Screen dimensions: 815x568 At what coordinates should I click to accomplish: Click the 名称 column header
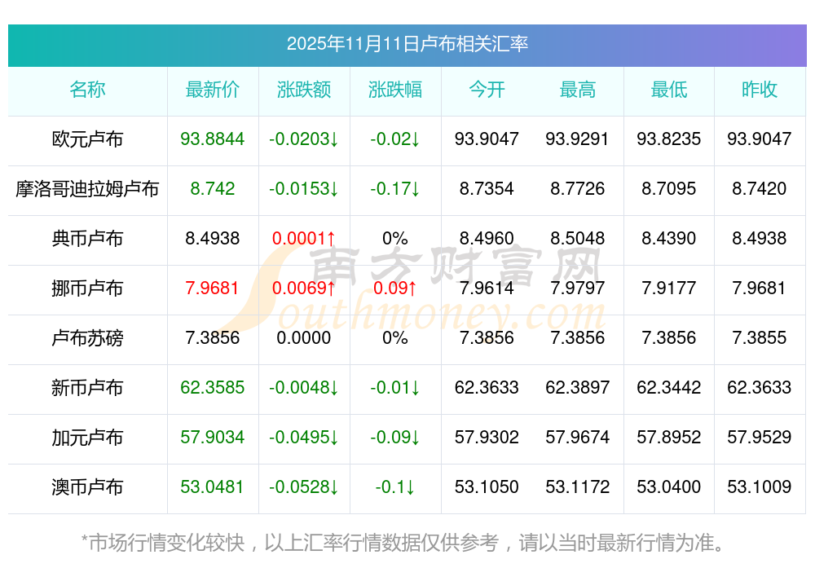pyautogui.click(x=87, y=90)
